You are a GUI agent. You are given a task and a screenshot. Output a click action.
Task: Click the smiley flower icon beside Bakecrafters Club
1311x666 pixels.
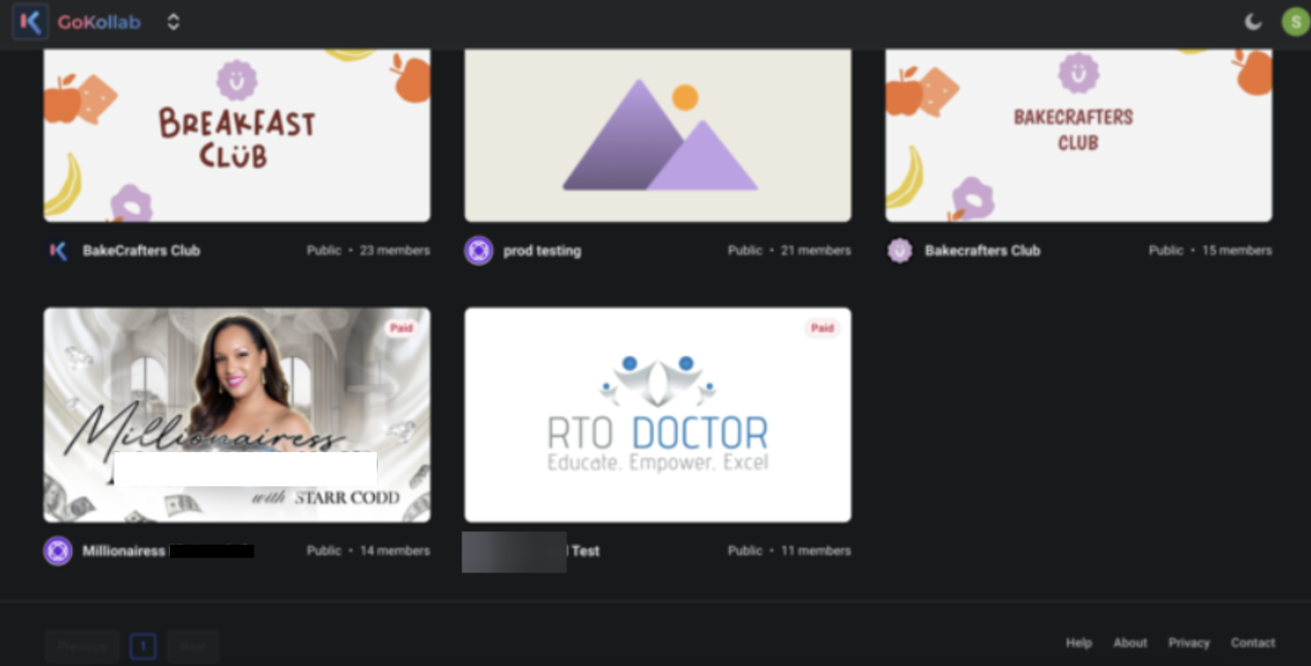(x=900, y=250)
